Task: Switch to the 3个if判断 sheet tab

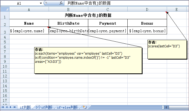Action: tap(44, 107)
